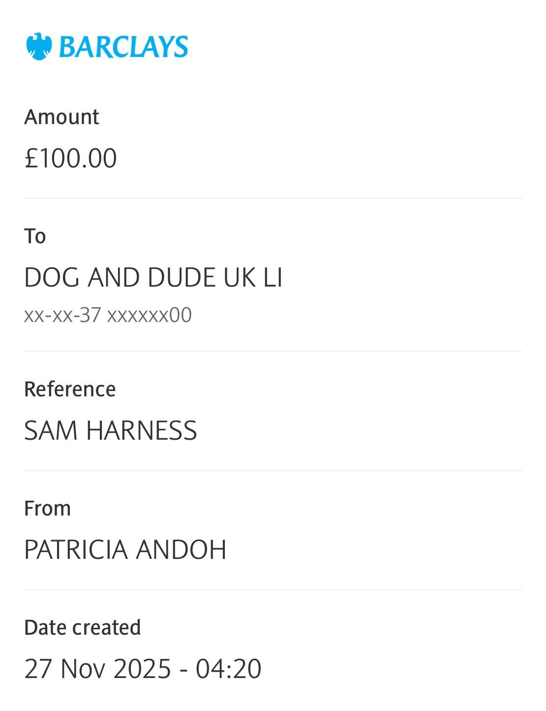Click the masked account number xxxxxx00
Image resolution: width=546 pixels, height=711 pixels.
[x=149, y=315]
